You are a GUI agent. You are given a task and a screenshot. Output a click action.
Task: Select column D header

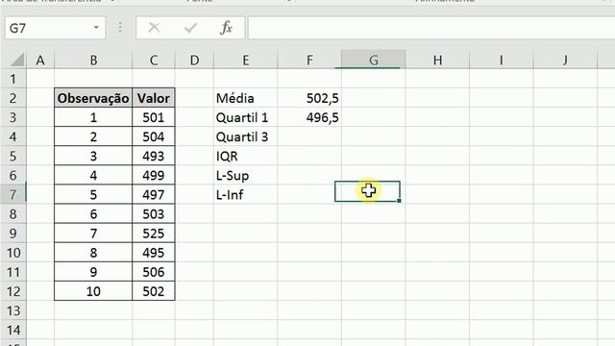pyautogui.click(x=194, y=61)
